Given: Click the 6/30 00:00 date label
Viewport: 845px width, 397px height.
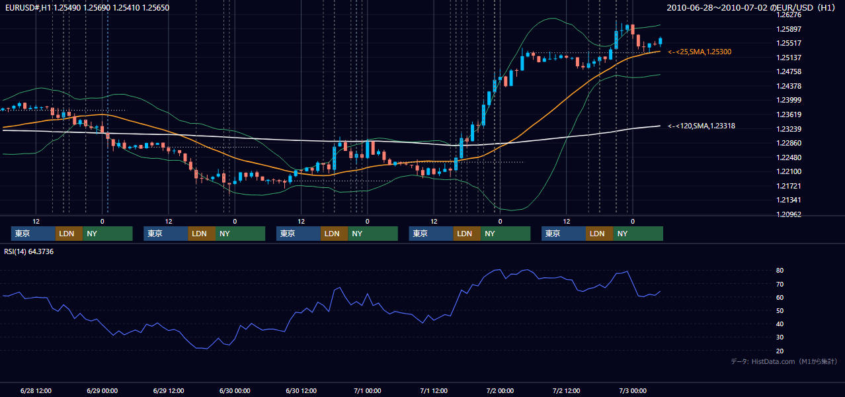Looking at the screenshot, I should tap(235, 390).
